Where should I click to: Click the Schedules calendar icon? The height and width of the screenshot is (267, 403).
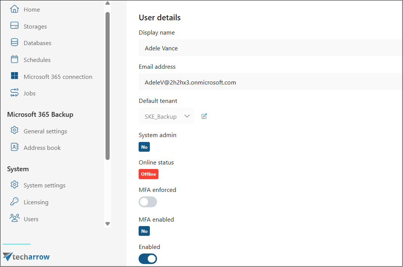[x=14, y=59]
